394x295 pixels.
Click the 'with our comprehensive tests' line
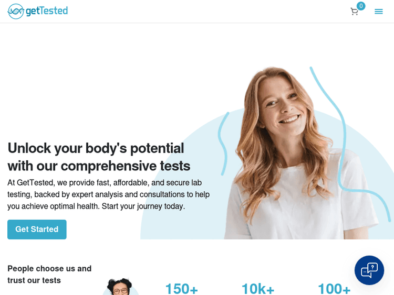[99, 166]
